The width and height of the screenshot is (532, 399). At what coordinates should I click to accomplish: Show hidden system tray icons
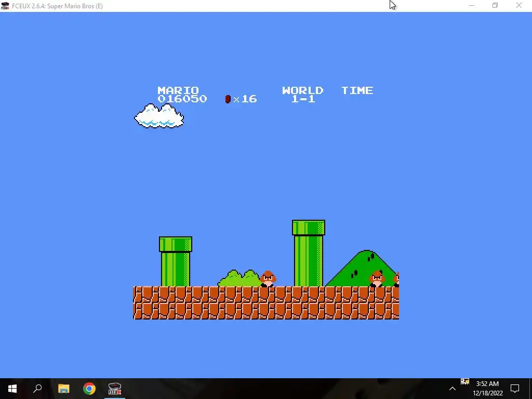point(453,389)
